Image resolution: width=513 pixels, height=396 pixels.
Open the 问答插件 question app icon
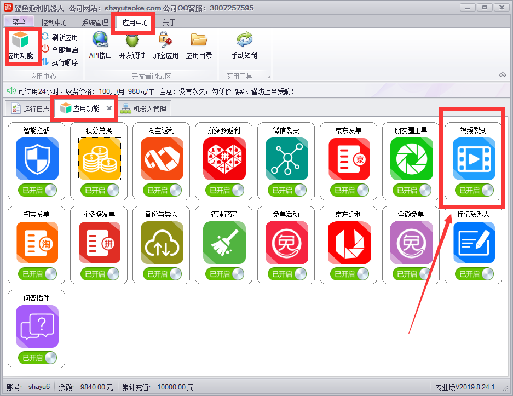37,326
